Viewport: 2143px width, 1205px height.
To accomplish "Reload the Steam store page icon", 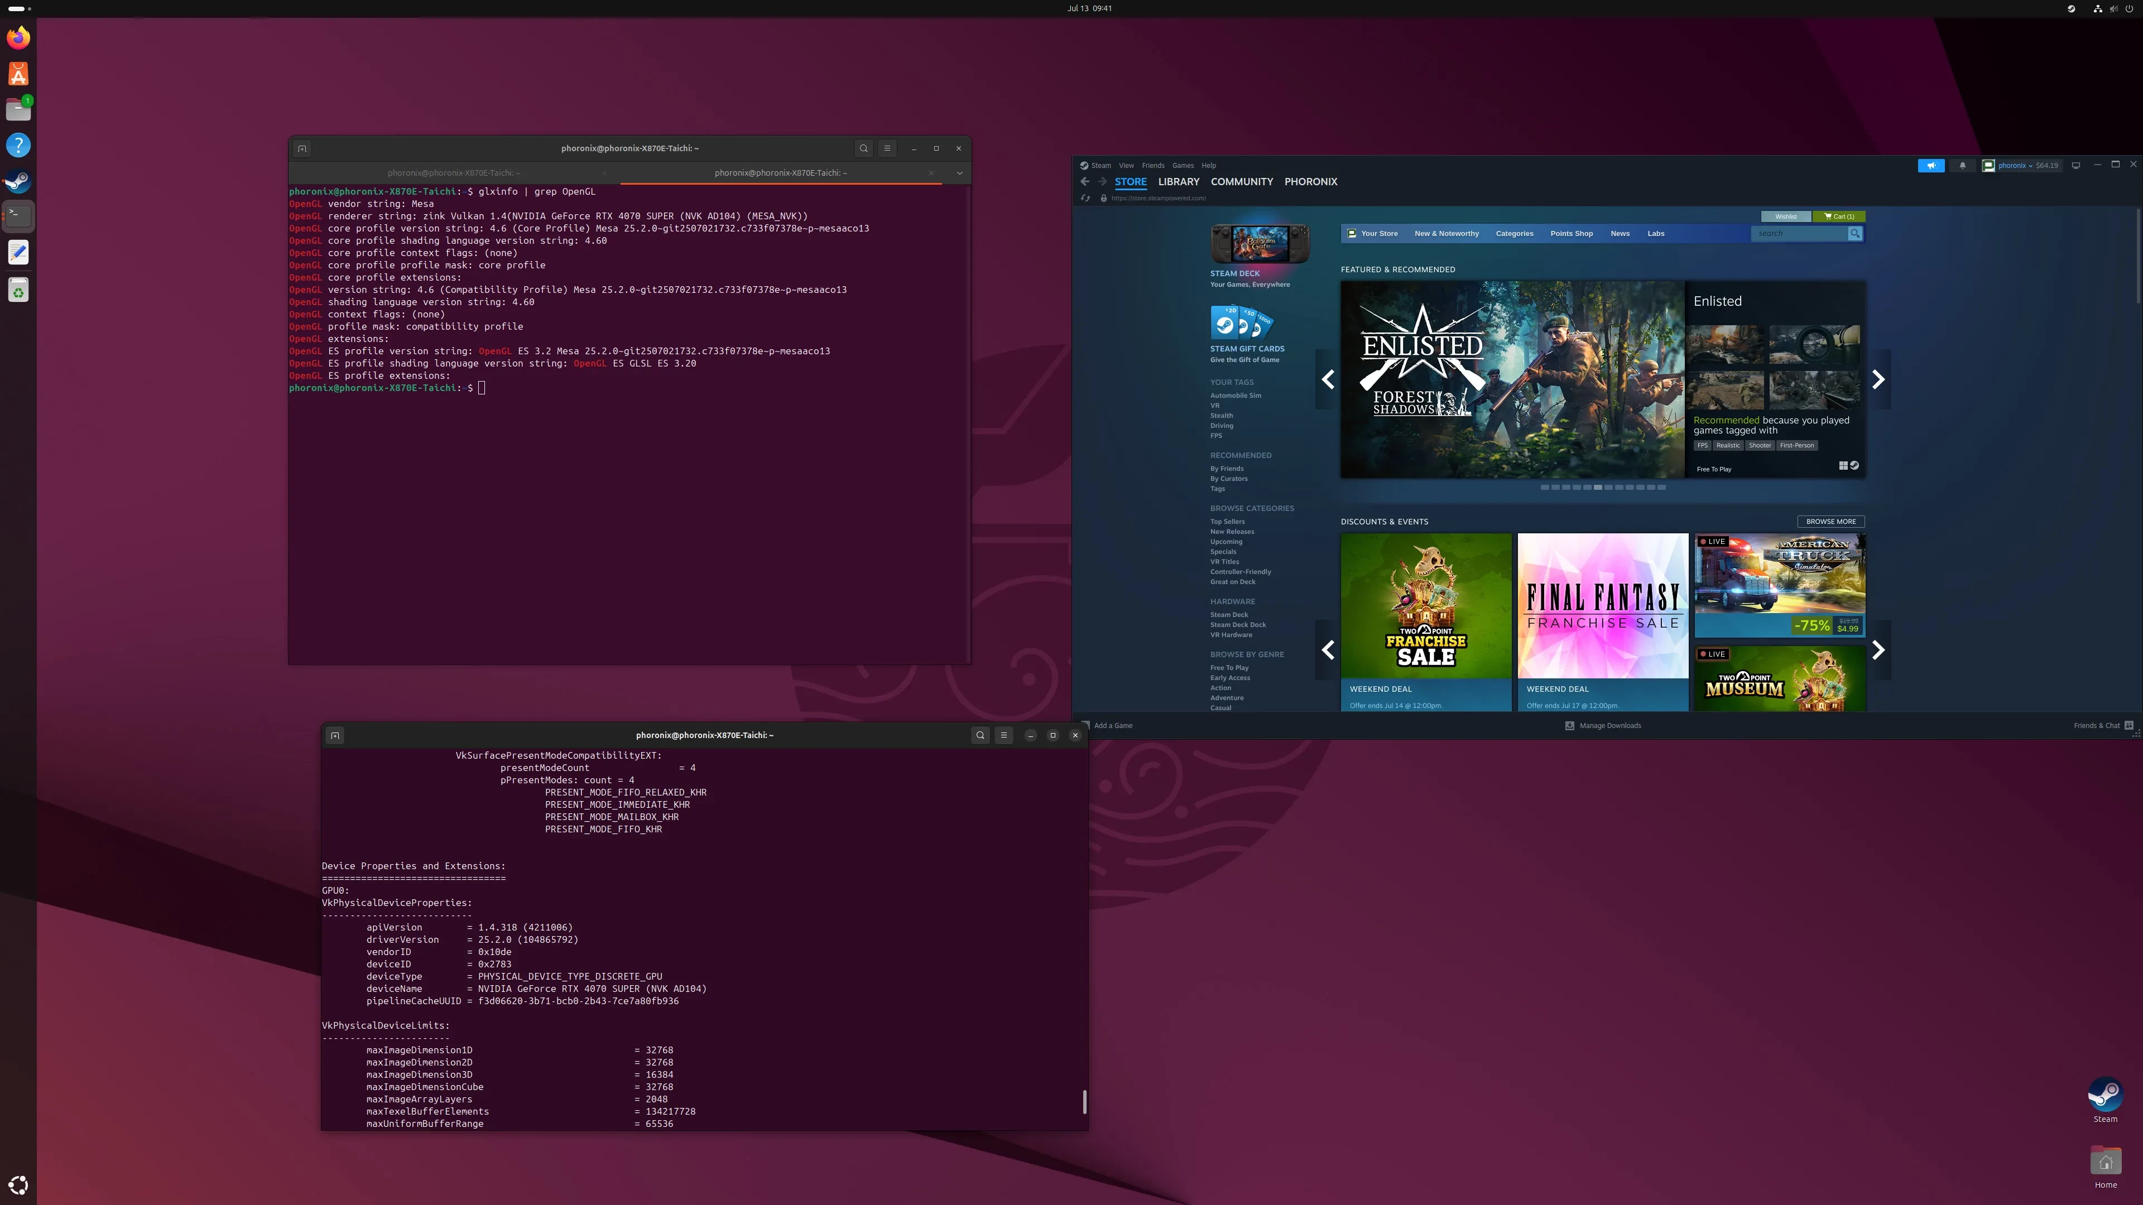I will tap(1085, 198).
